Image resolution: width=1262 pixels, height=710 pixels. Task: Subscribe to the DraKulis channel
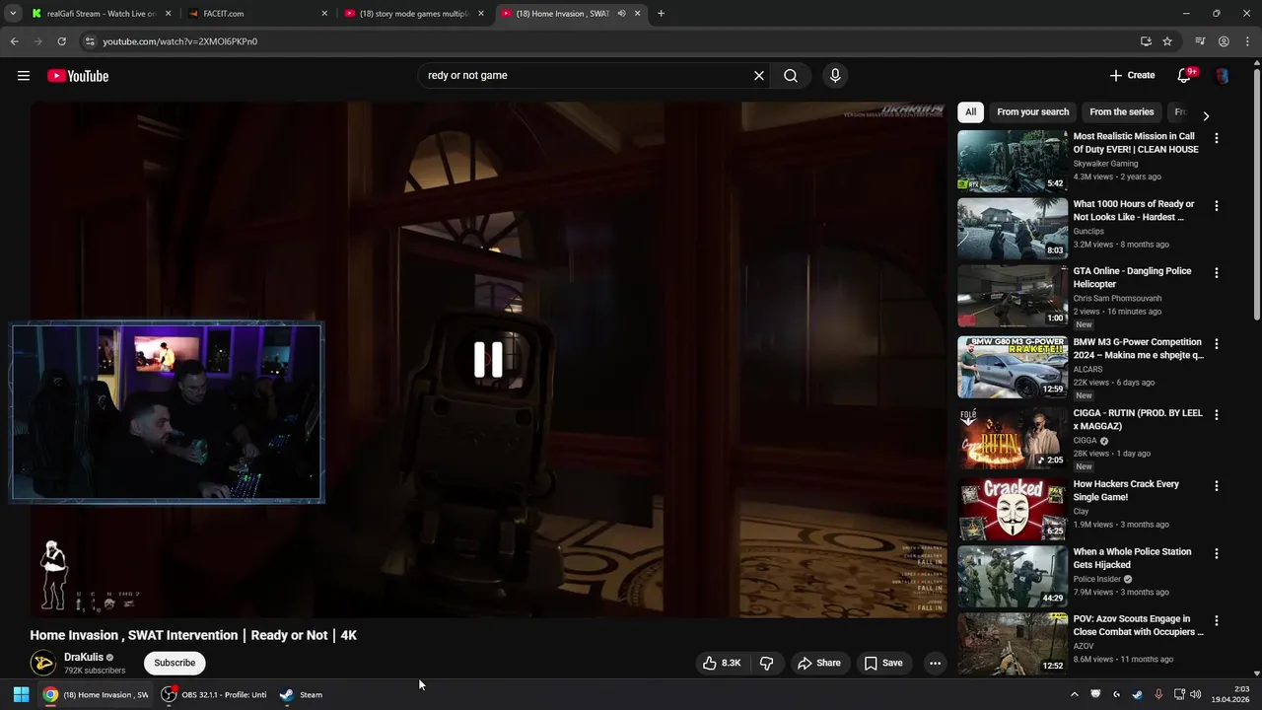point(175,663)
